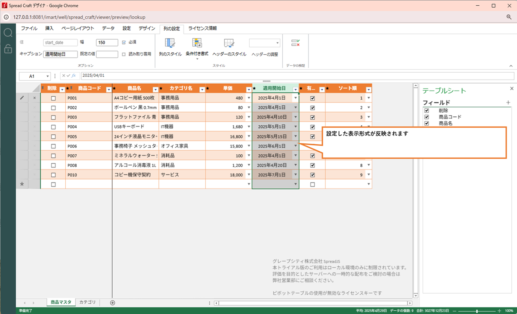The width and height of the screenshot is (517, 314).
Task: Enable the 読み取り専用 read-only checkbox
Action: 124,54
